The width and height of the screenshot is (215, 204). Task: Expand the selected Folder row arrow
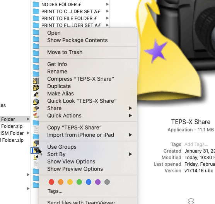(x=28, y=119)
